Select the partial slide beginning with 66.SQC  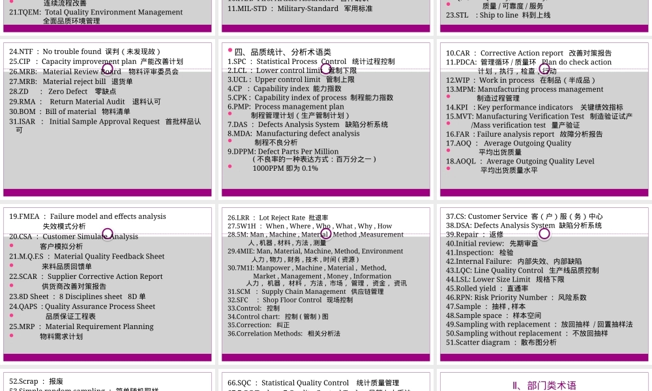(325, 381)
